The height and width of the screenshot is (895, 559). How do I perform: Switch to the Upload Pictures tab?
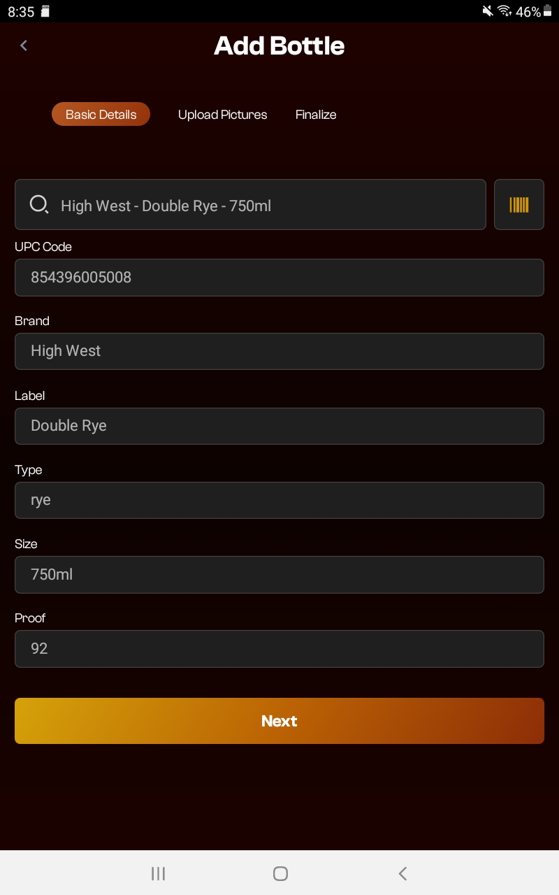[x=222, y=115]
